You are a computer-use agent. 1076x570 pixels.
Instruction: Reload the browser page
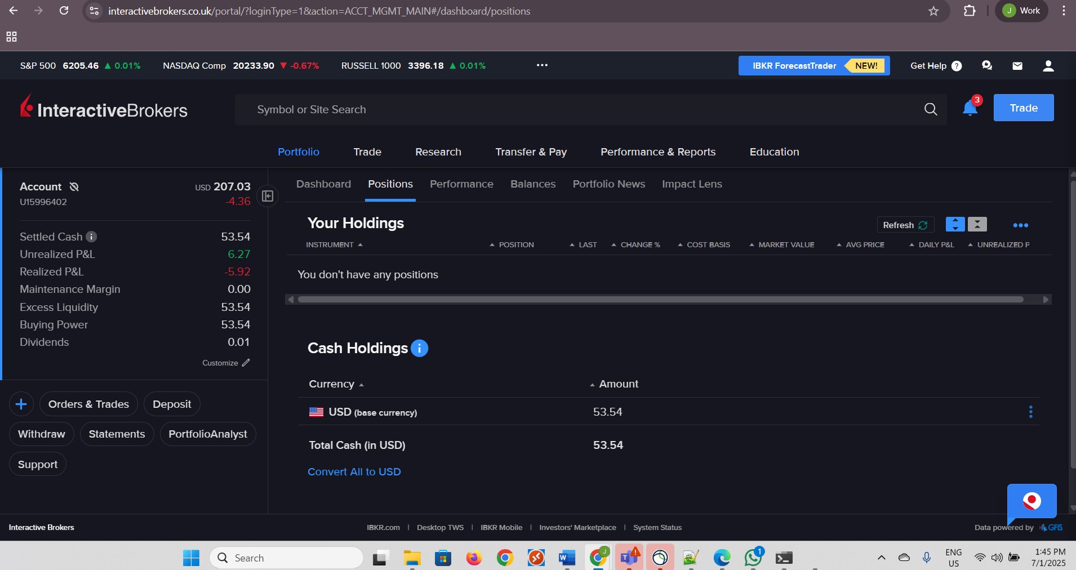[x=64, y=11]
